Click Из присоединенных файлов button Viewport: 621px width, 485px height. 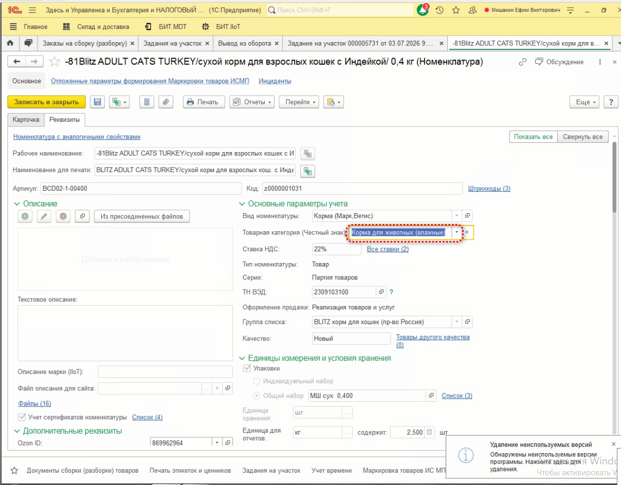tap(142, 216)
